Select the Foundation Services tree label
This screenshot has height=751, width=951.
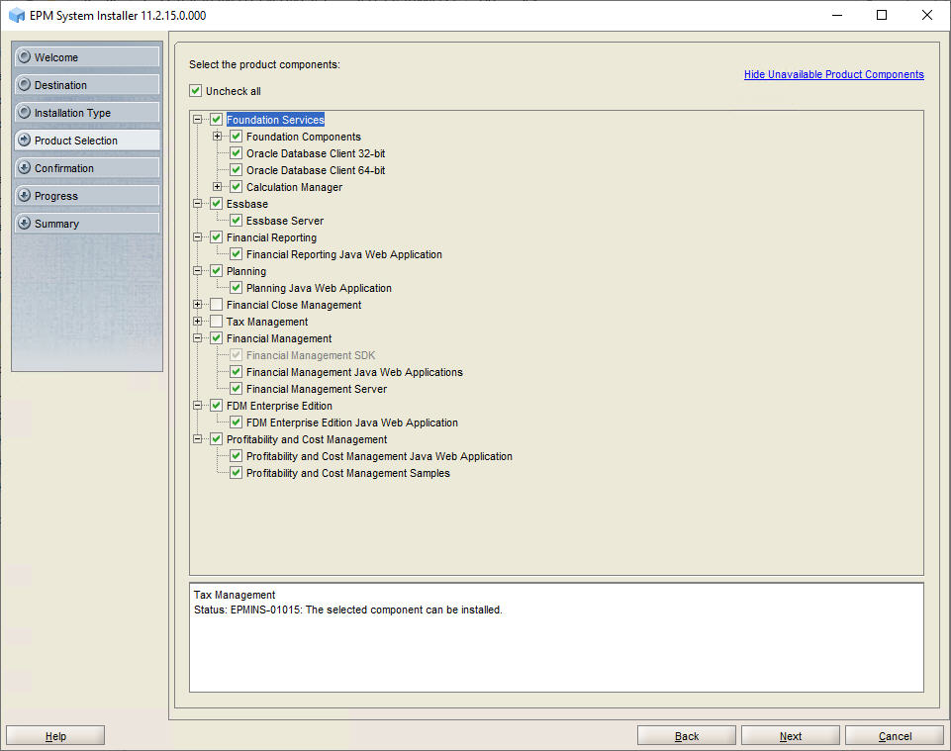pyautogui.click(x=275, y=120)
